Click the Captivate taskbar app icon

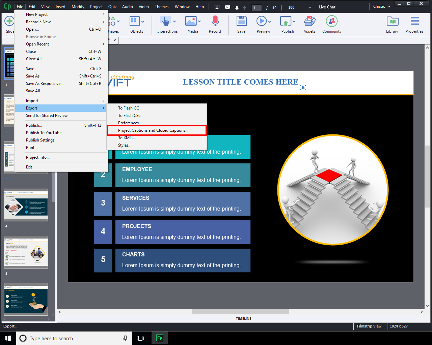pos(160,338)
